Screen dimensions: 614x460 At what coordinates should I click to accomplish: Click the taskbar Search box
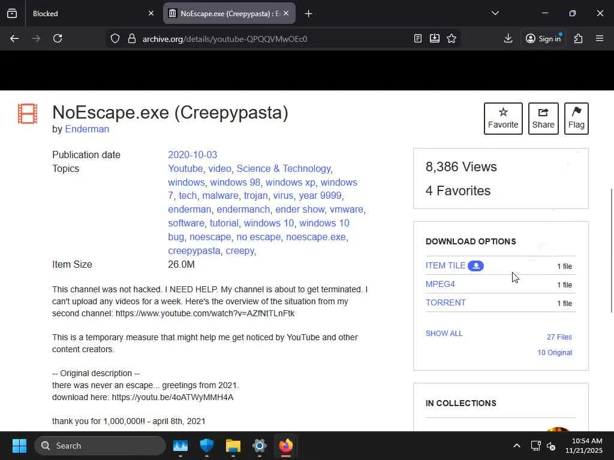pyautogui.click(x=100, y=446)
